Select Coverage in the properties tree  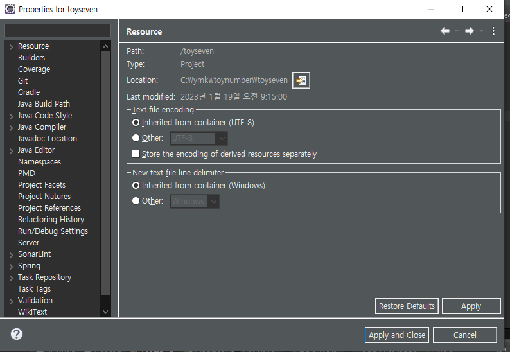[34, 69]
